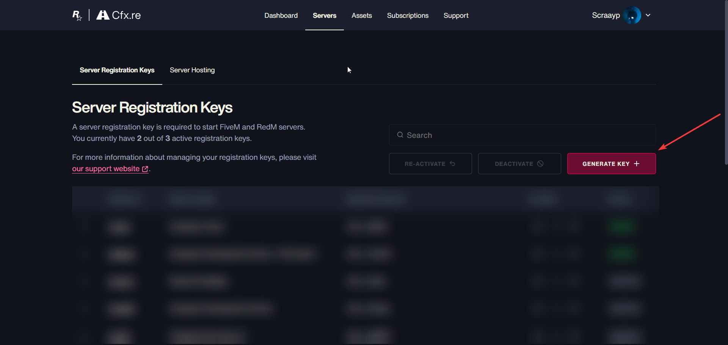Click the Generate Key button
The width and height of the screenshot is (728, 345).
click(x=612, y=164)
